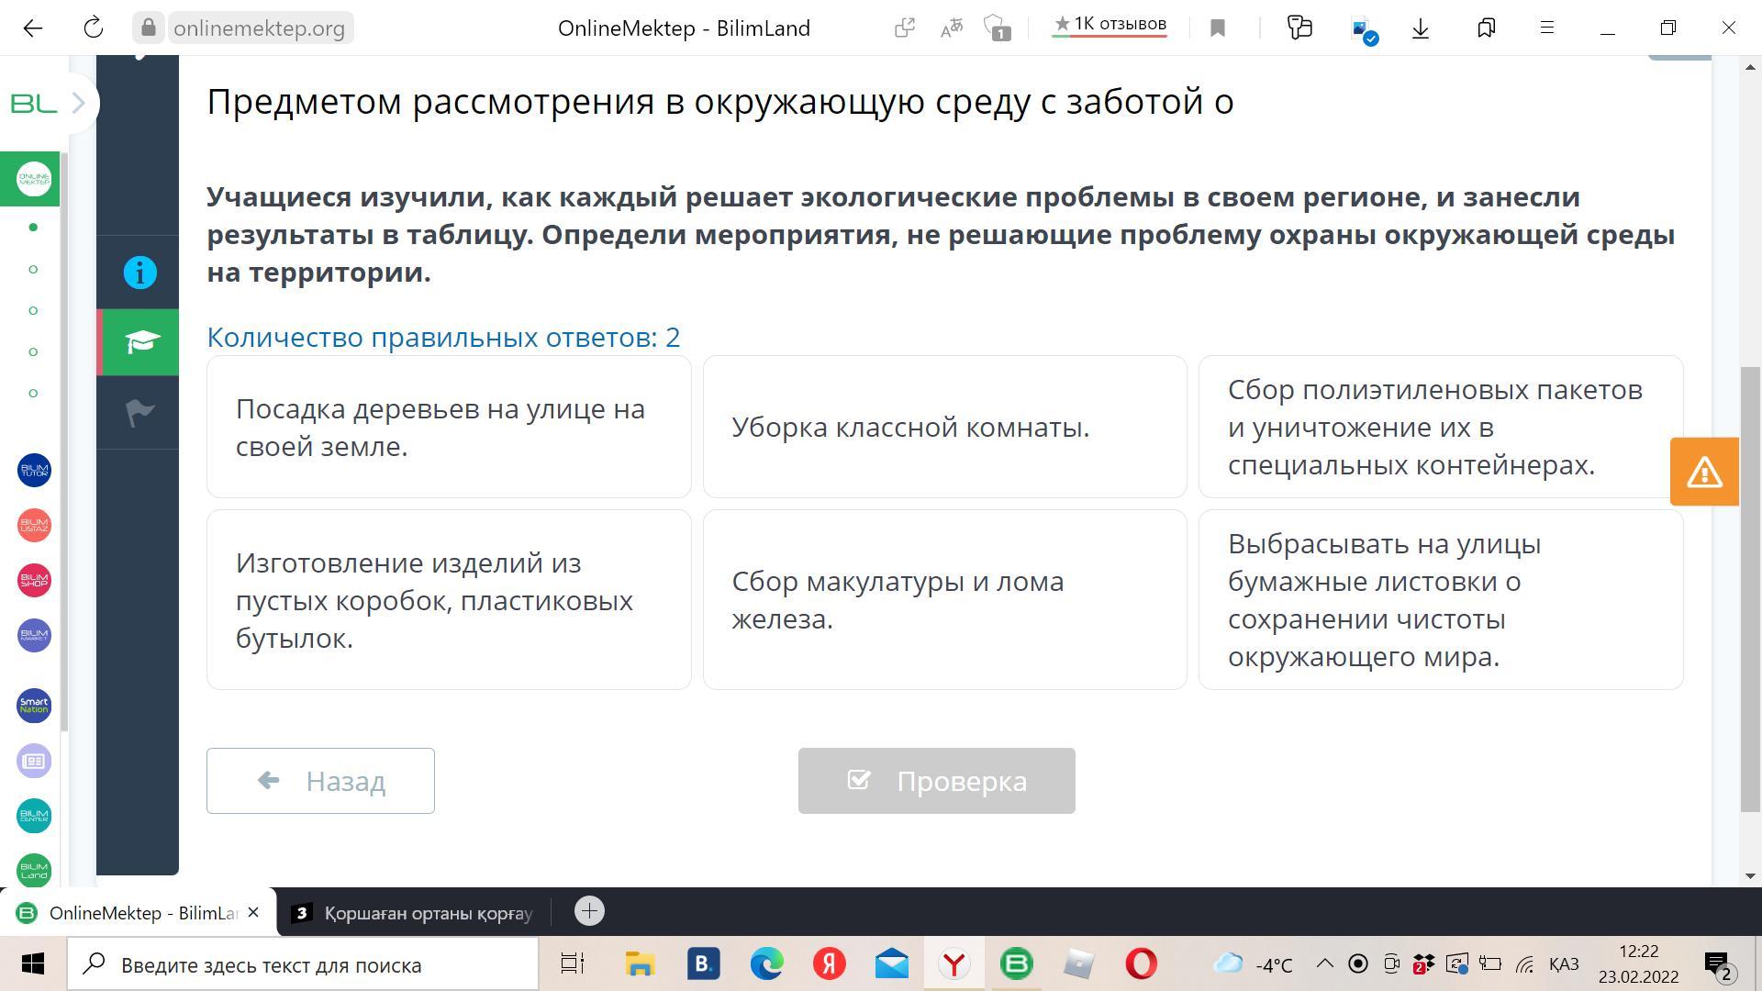Viewport: 1762px width, 991px height.
Task: Expand the BL sidebar with chevron arrow
Action: (78, 103)
